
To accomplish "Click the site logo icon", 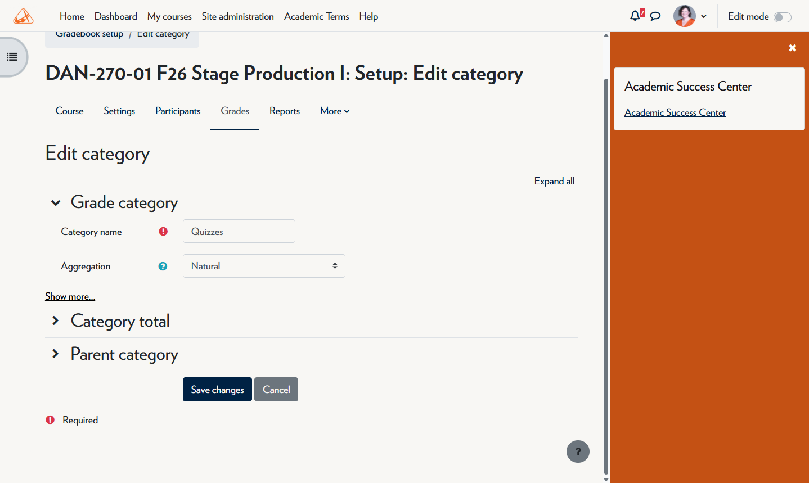I will (x=23, y=16).
